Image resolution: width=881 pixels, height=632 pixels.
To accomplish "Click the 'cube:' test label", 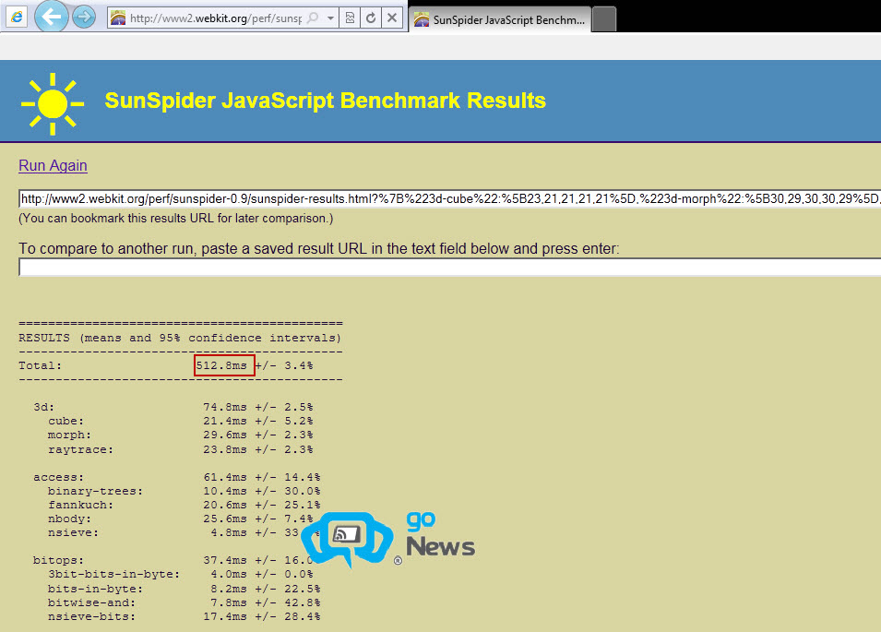I will (x=65, y=421).
